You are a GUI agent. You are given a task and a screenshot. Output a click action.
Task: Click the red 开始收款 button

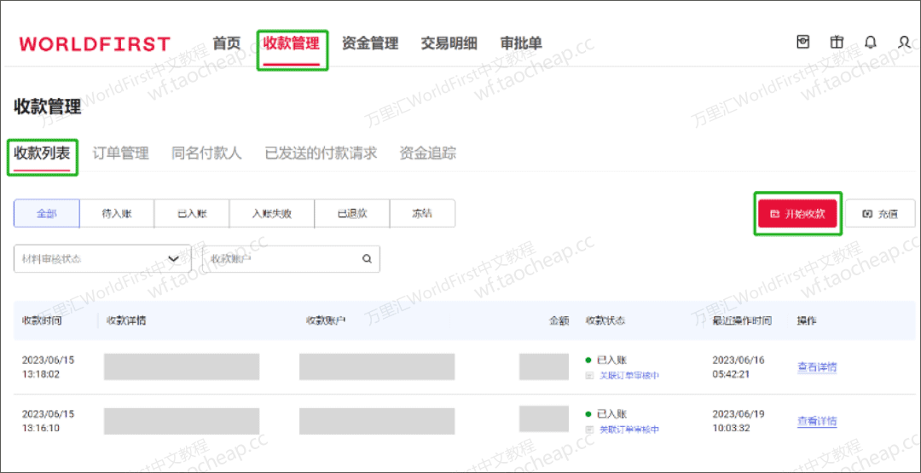coord(797,214)
